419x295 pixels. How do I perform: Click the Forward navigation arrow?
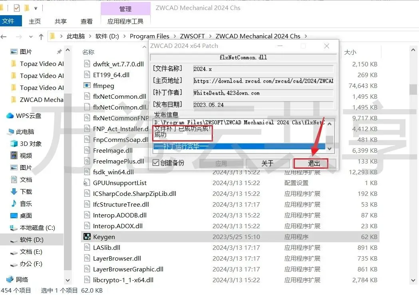click(x=19, y=37)
